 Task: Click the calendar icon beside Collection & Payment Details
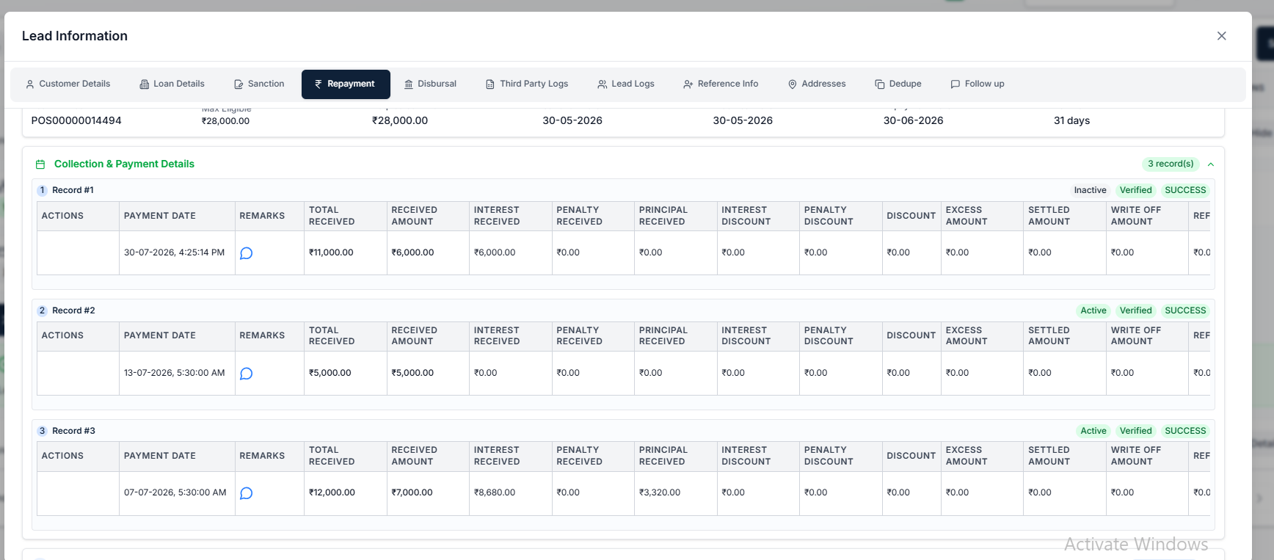click(x=40, y=164)
